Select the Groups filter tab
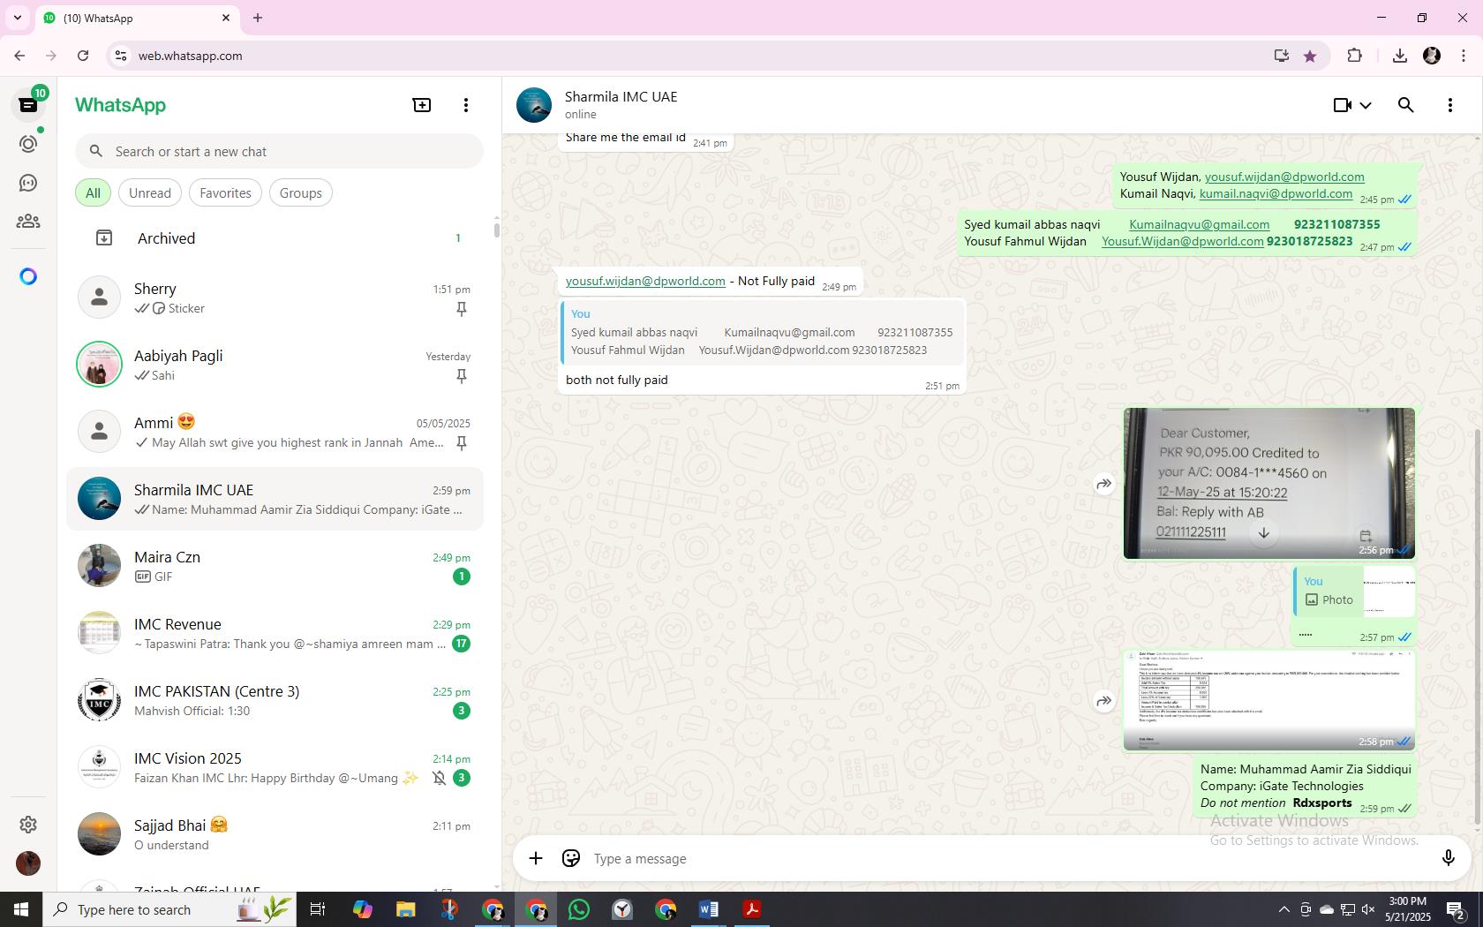The height and width of the screenshot is (927, 1483). [301, 192]
